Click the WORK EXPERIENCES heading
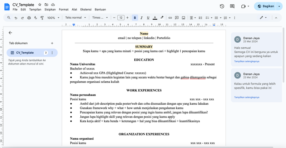This screenshot has width=286, height=148. point(144,90)
